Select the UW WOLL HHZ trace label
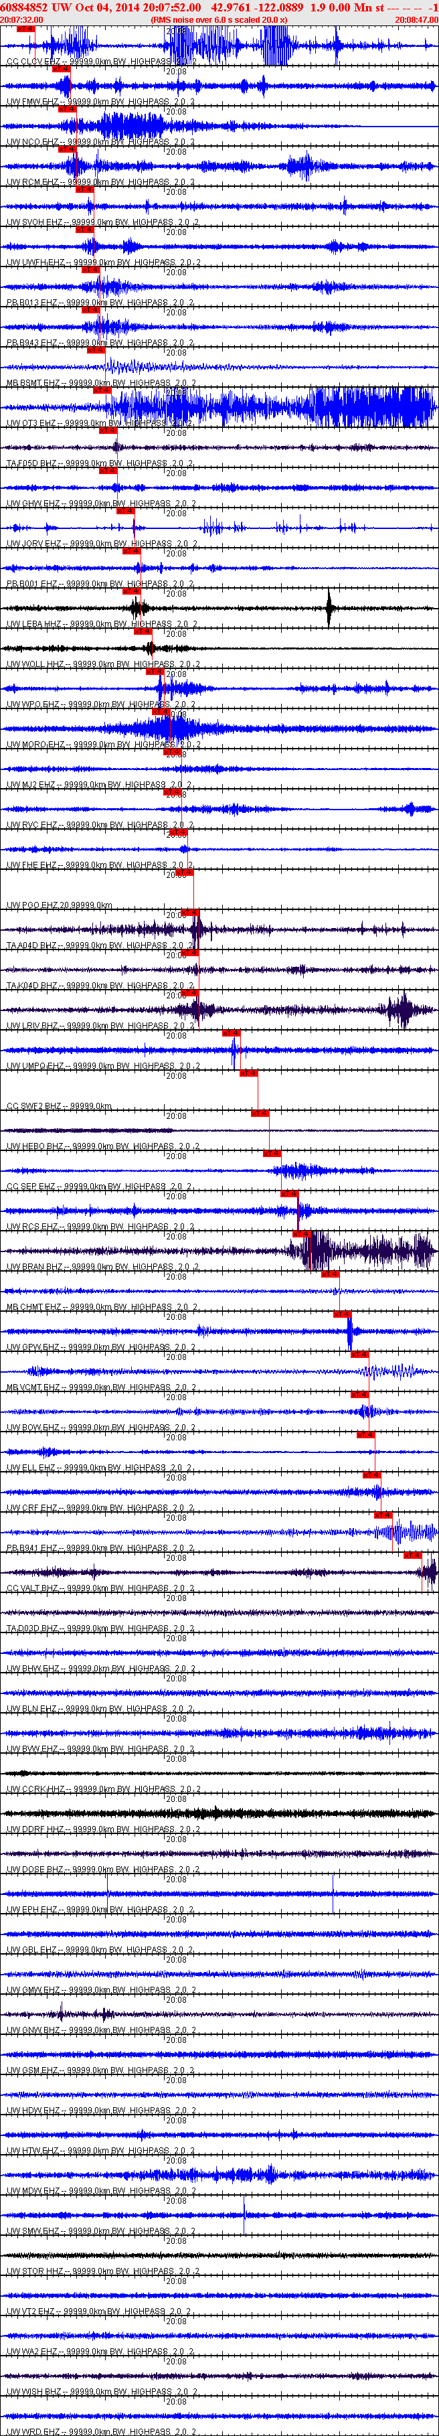This screenshot has width=439, height=2436. pyautogui.click(x=103, y=664)
